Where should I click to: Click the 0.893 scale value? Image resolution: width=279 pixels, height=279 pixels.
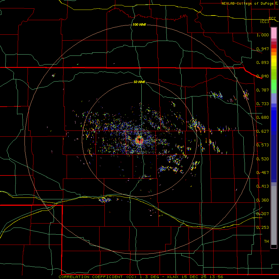263,62
